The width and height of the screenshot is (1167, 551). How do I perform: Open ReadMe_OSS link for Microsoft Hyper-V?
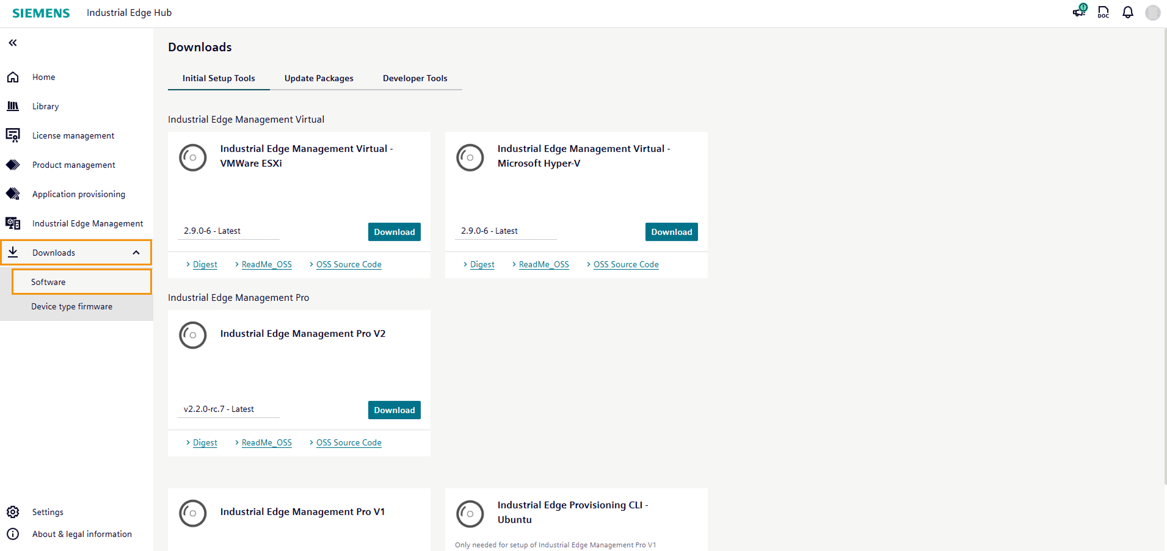(544, 264)
